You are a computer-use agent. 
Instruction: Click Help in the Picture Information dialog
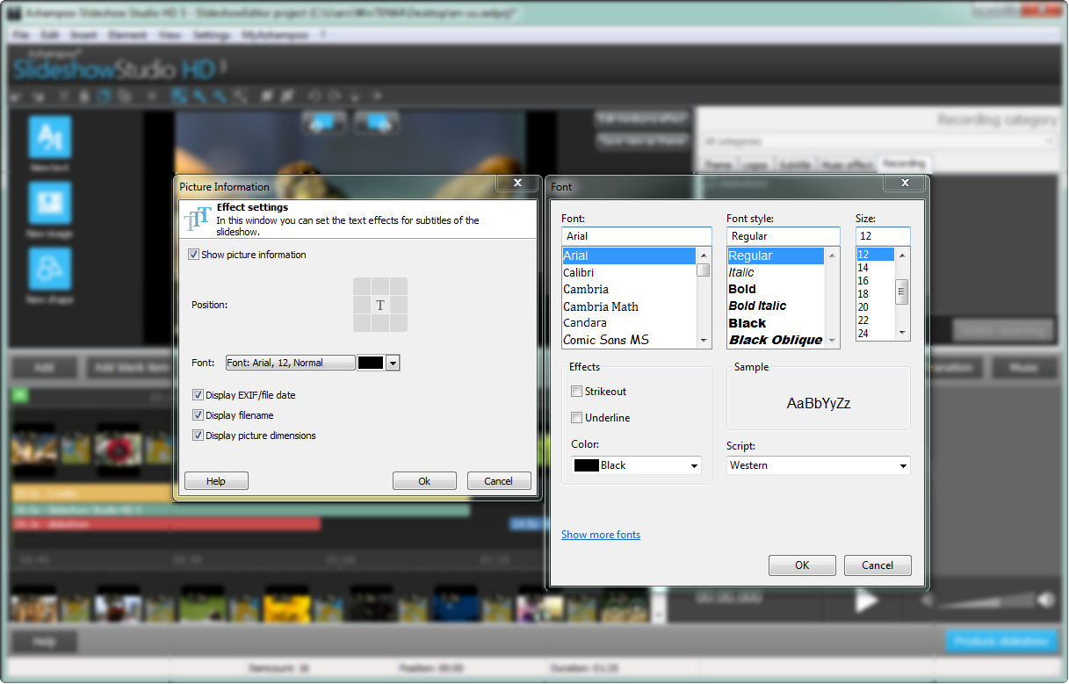[x=216, y=480]
